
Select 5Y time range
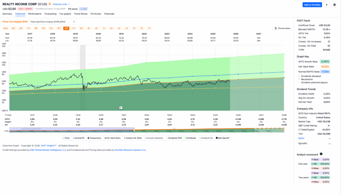[119, 28]
